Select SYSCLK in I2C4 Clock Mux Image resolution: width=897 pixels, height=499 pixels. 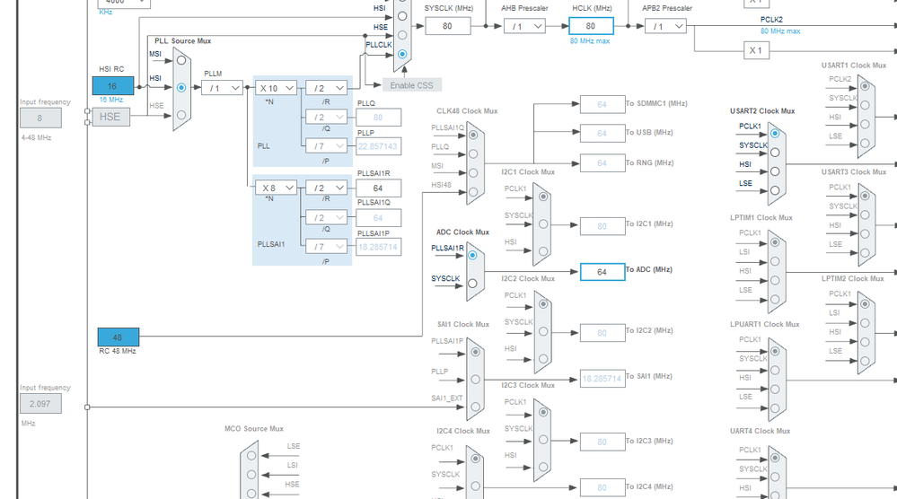point(475,486)
